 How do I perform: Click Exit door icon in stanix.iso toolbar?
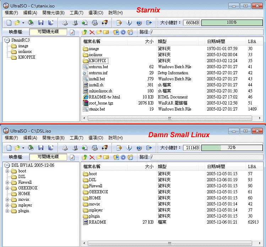click(149, 23)
